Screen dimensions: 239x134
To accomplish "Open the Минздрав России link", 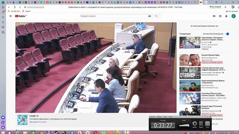I will (38, 122).
